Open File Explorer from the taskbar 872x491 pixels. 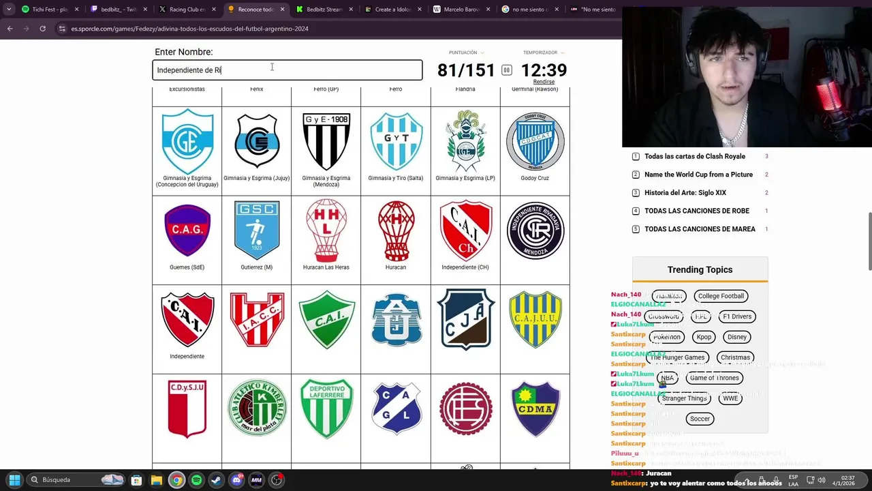[x=157, y=480]
